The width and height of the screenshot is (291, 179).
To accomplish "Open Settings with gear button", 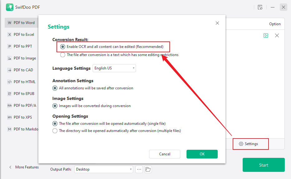I will 249,144.
